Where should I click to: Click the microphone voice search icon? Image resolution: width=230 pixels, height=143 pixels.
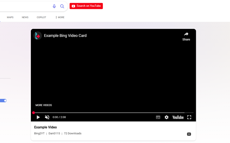(x=54, y=6)
